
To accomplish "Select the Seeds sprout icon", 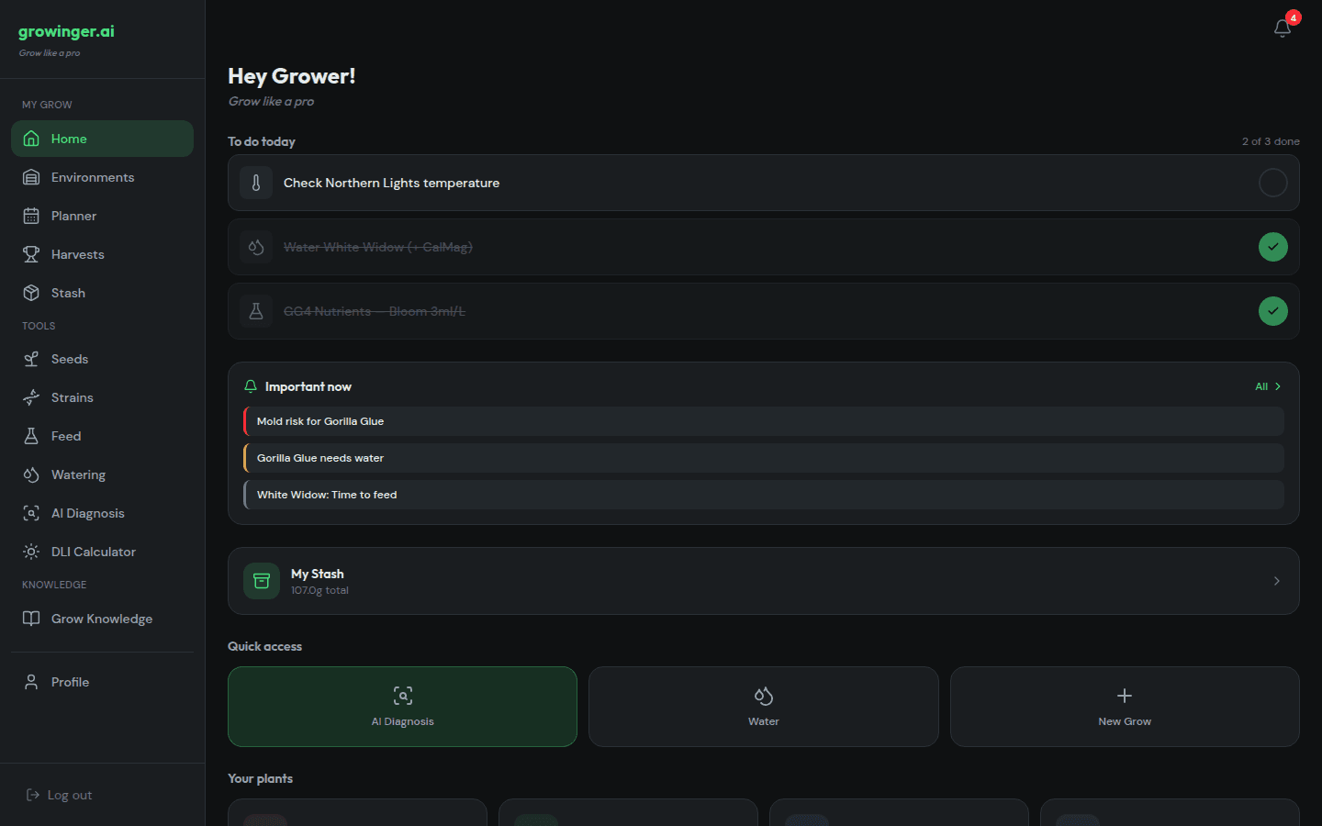I will point(31,359).
